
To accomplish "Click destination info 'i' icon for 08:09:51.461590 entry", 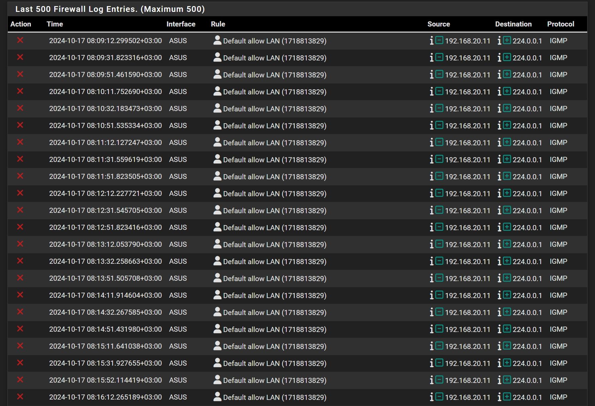I will 499,75.
